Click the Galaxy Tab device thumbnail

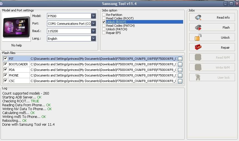point(16,27)
